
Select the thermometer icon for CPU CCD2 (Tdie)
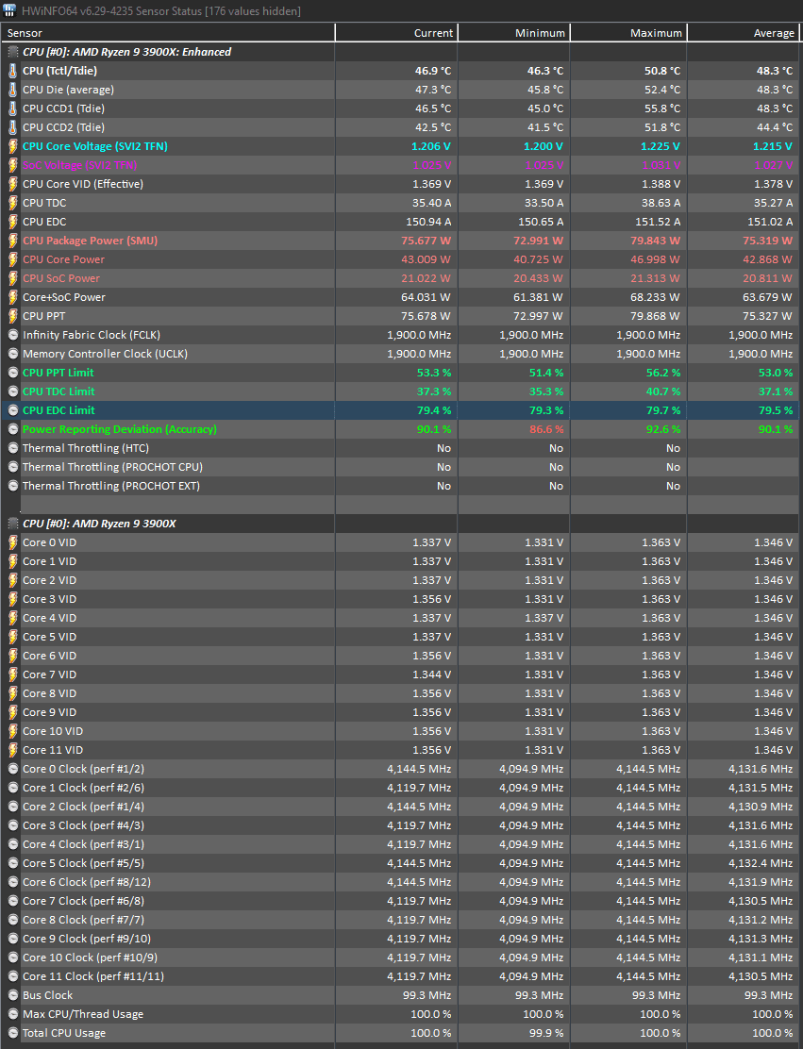click(12, 127)
